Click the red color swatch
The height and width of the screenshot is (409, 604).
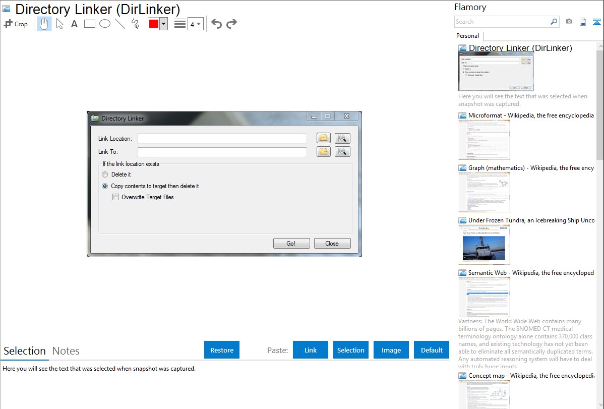154,24
